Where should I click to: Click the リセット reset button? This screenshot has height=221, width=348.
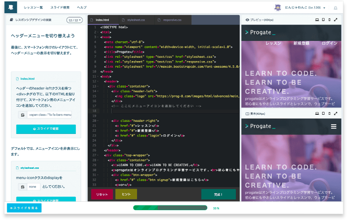pos(102,194)
